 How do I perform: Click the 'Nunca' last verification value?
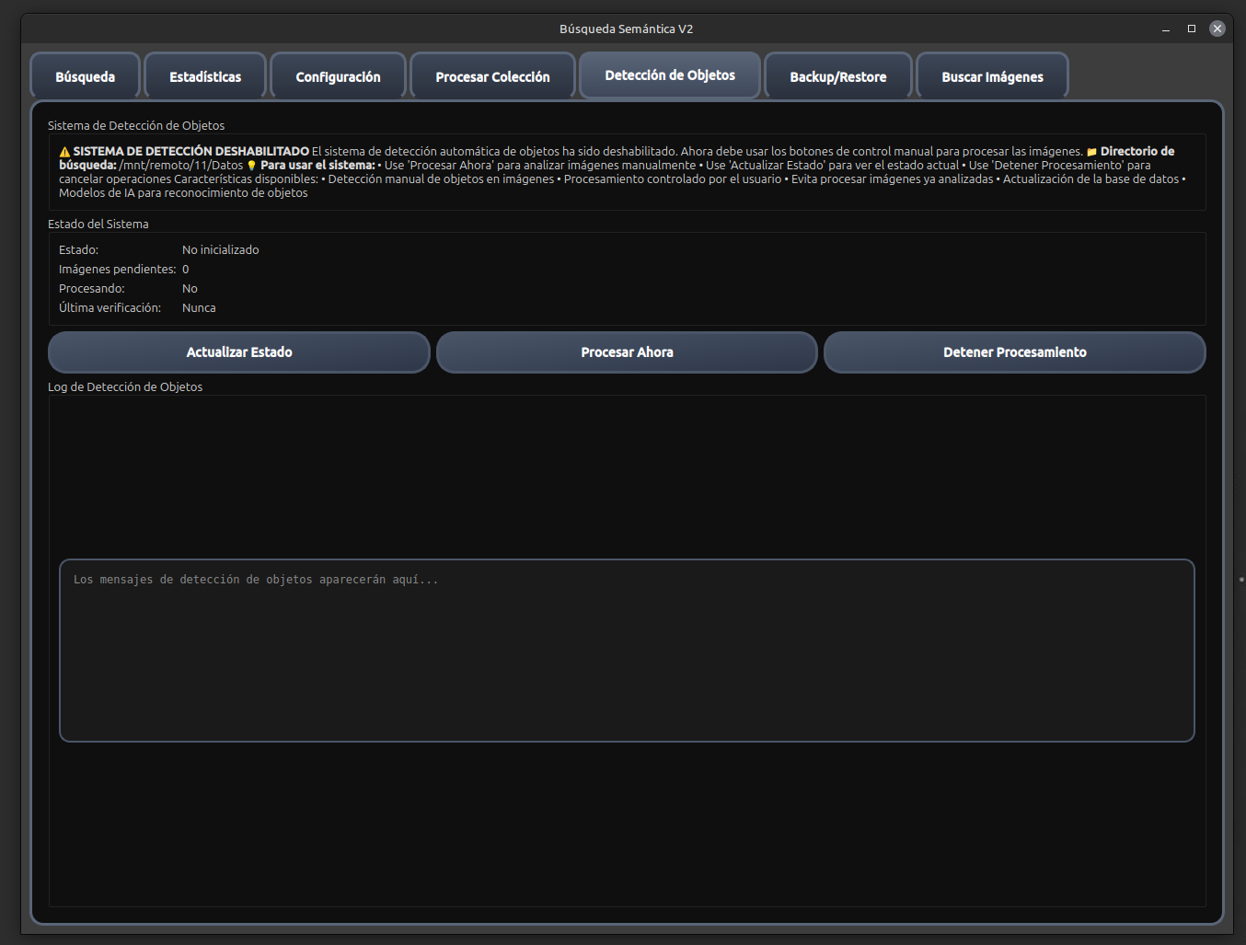199,308
